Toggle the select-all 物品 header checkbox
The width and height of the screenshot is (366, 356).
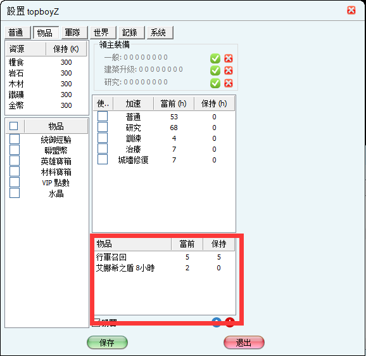[x=13, y=126]
